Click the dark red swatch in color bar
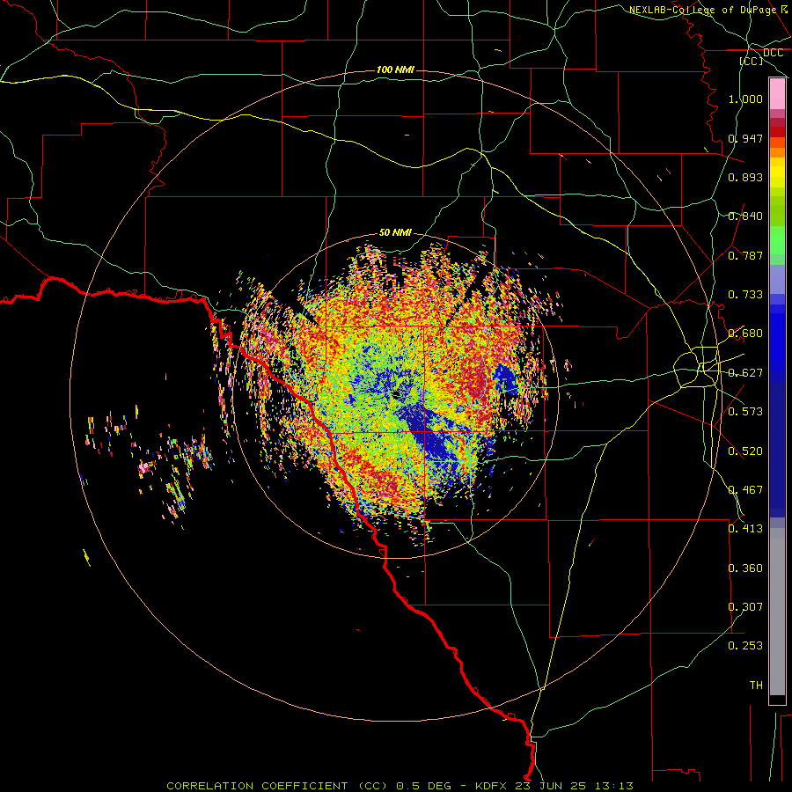Viewport: 792px width, 792px height. 777,132
